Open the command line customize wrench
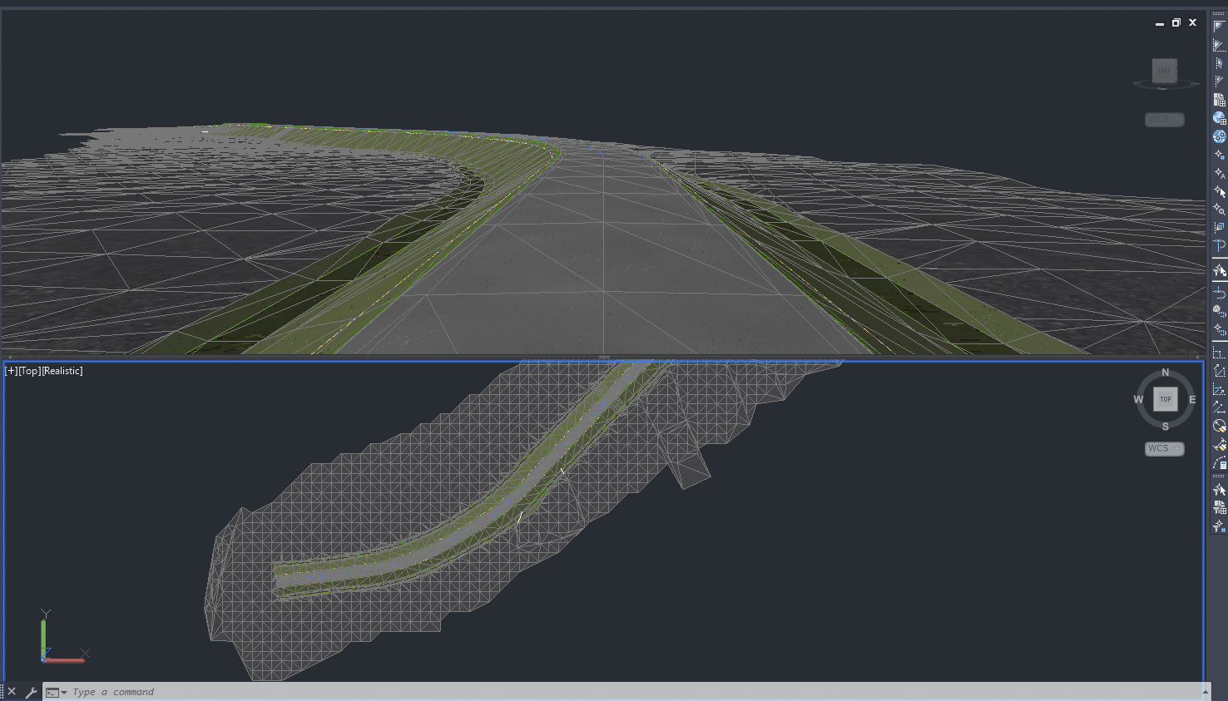Image resolution: width=1228 pixels, height=701 pixels. point(31,692)
